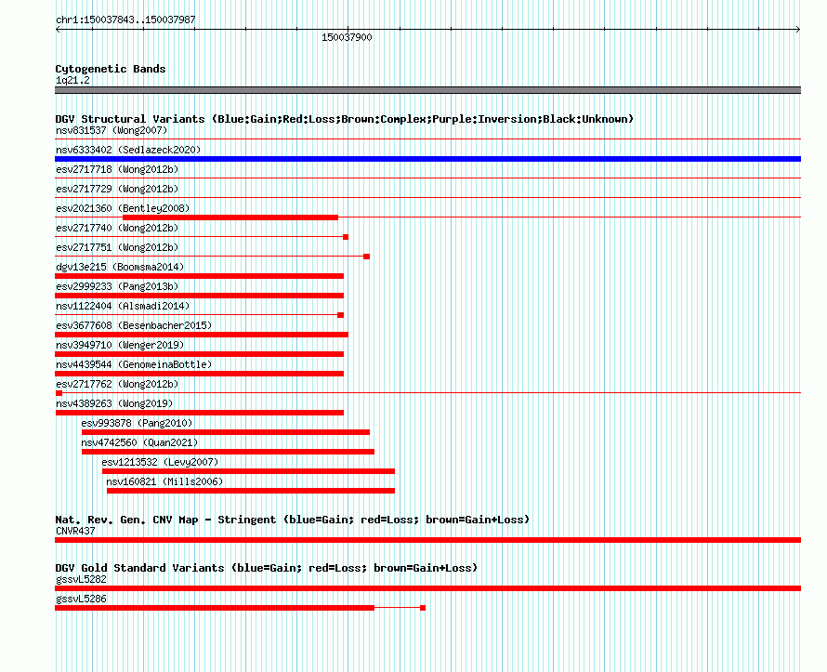Viewport: 827px width, 672px height.
Task: Open the nsv6333402 (Sedlazeck2020) label
Action: [128, 150]
